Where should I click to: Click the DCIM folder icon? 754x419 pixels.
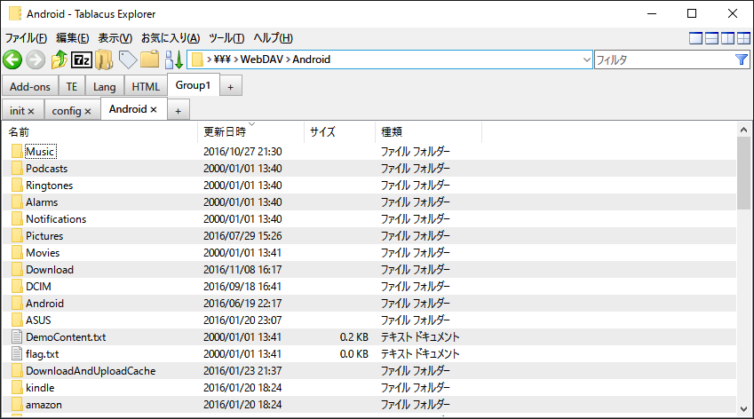(x=17, y=287)
